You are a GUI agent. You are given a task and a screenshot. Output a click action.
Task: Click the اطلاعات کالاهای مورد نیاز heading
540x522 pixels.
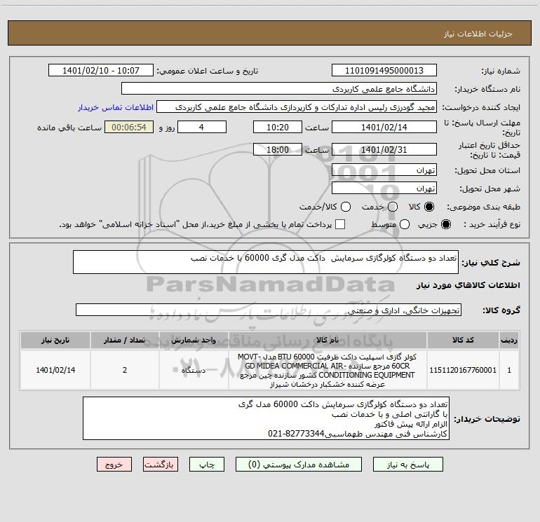click(468, 285)
